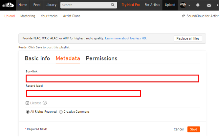The width and height of the screenshot is (219, 137).
Task: Open the For Artists page
Action: click(x=152, y=5)
